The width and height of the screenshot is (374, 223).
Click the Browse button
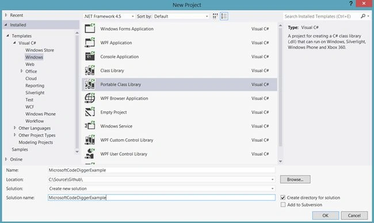(295, 179)
